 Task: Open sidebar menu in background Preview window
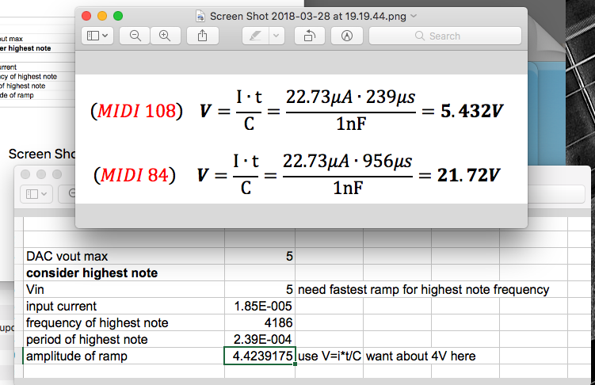click(38, 193)
